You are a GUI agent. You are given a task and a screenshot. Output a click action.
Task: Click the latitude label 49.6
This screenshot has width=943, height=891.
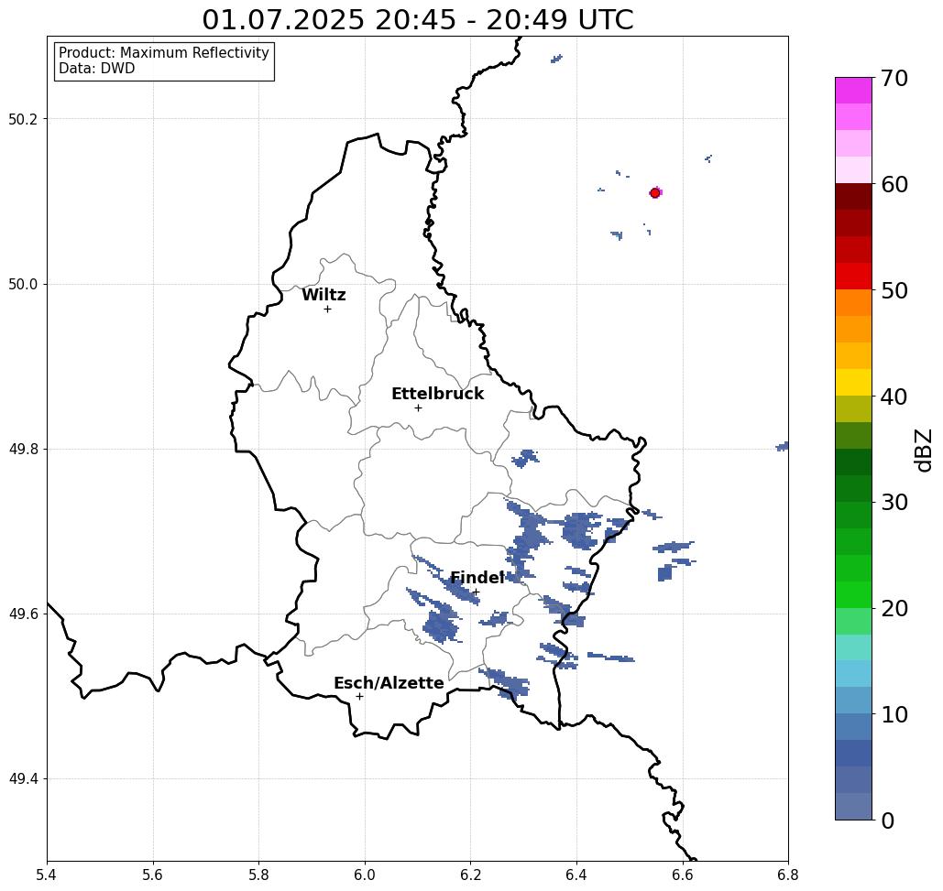coord(23,614)
